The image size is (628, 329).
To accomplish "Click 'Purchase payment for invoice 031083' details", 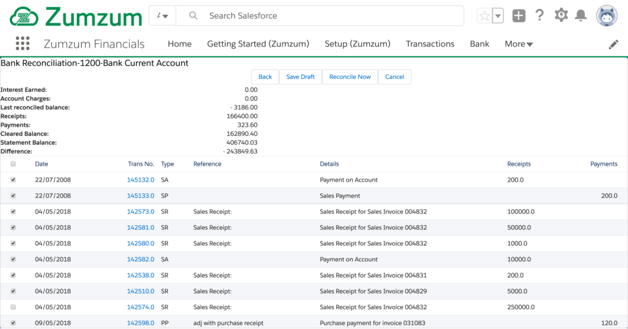I will pos(372,323).
